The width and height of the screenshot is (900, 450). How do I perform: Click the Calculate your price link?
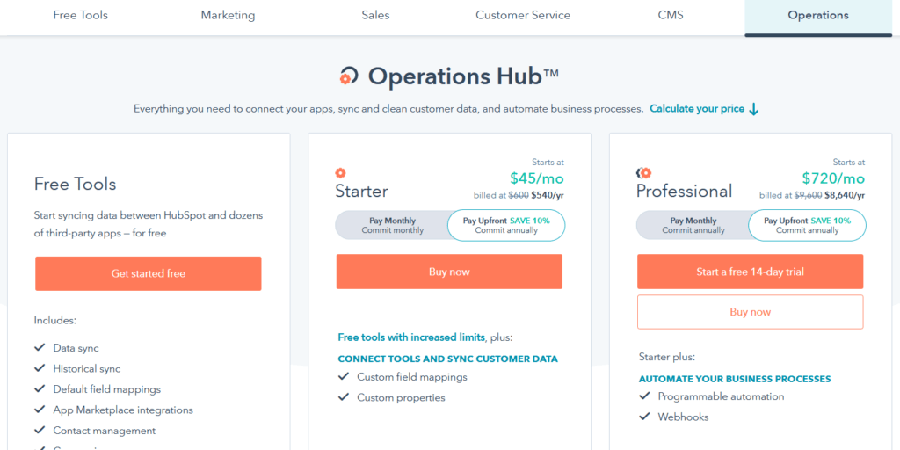point(697,108)
